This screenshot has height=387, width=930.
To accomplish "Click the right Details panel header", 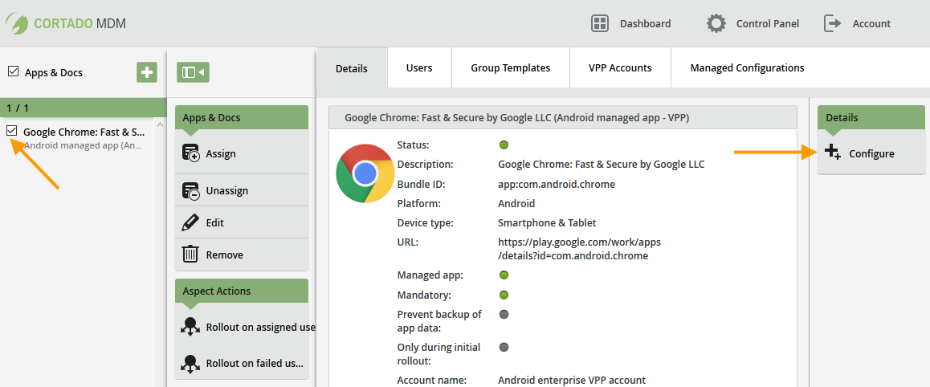I will 871,117.
